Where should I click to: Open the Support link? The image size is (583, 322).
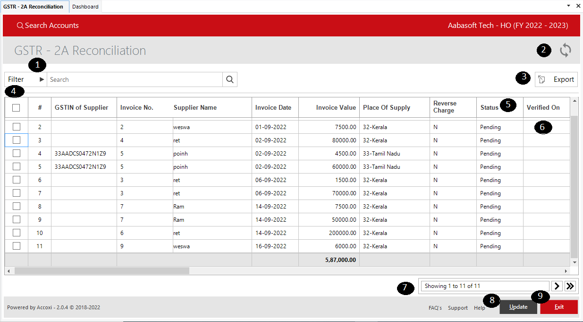point(458,308)
